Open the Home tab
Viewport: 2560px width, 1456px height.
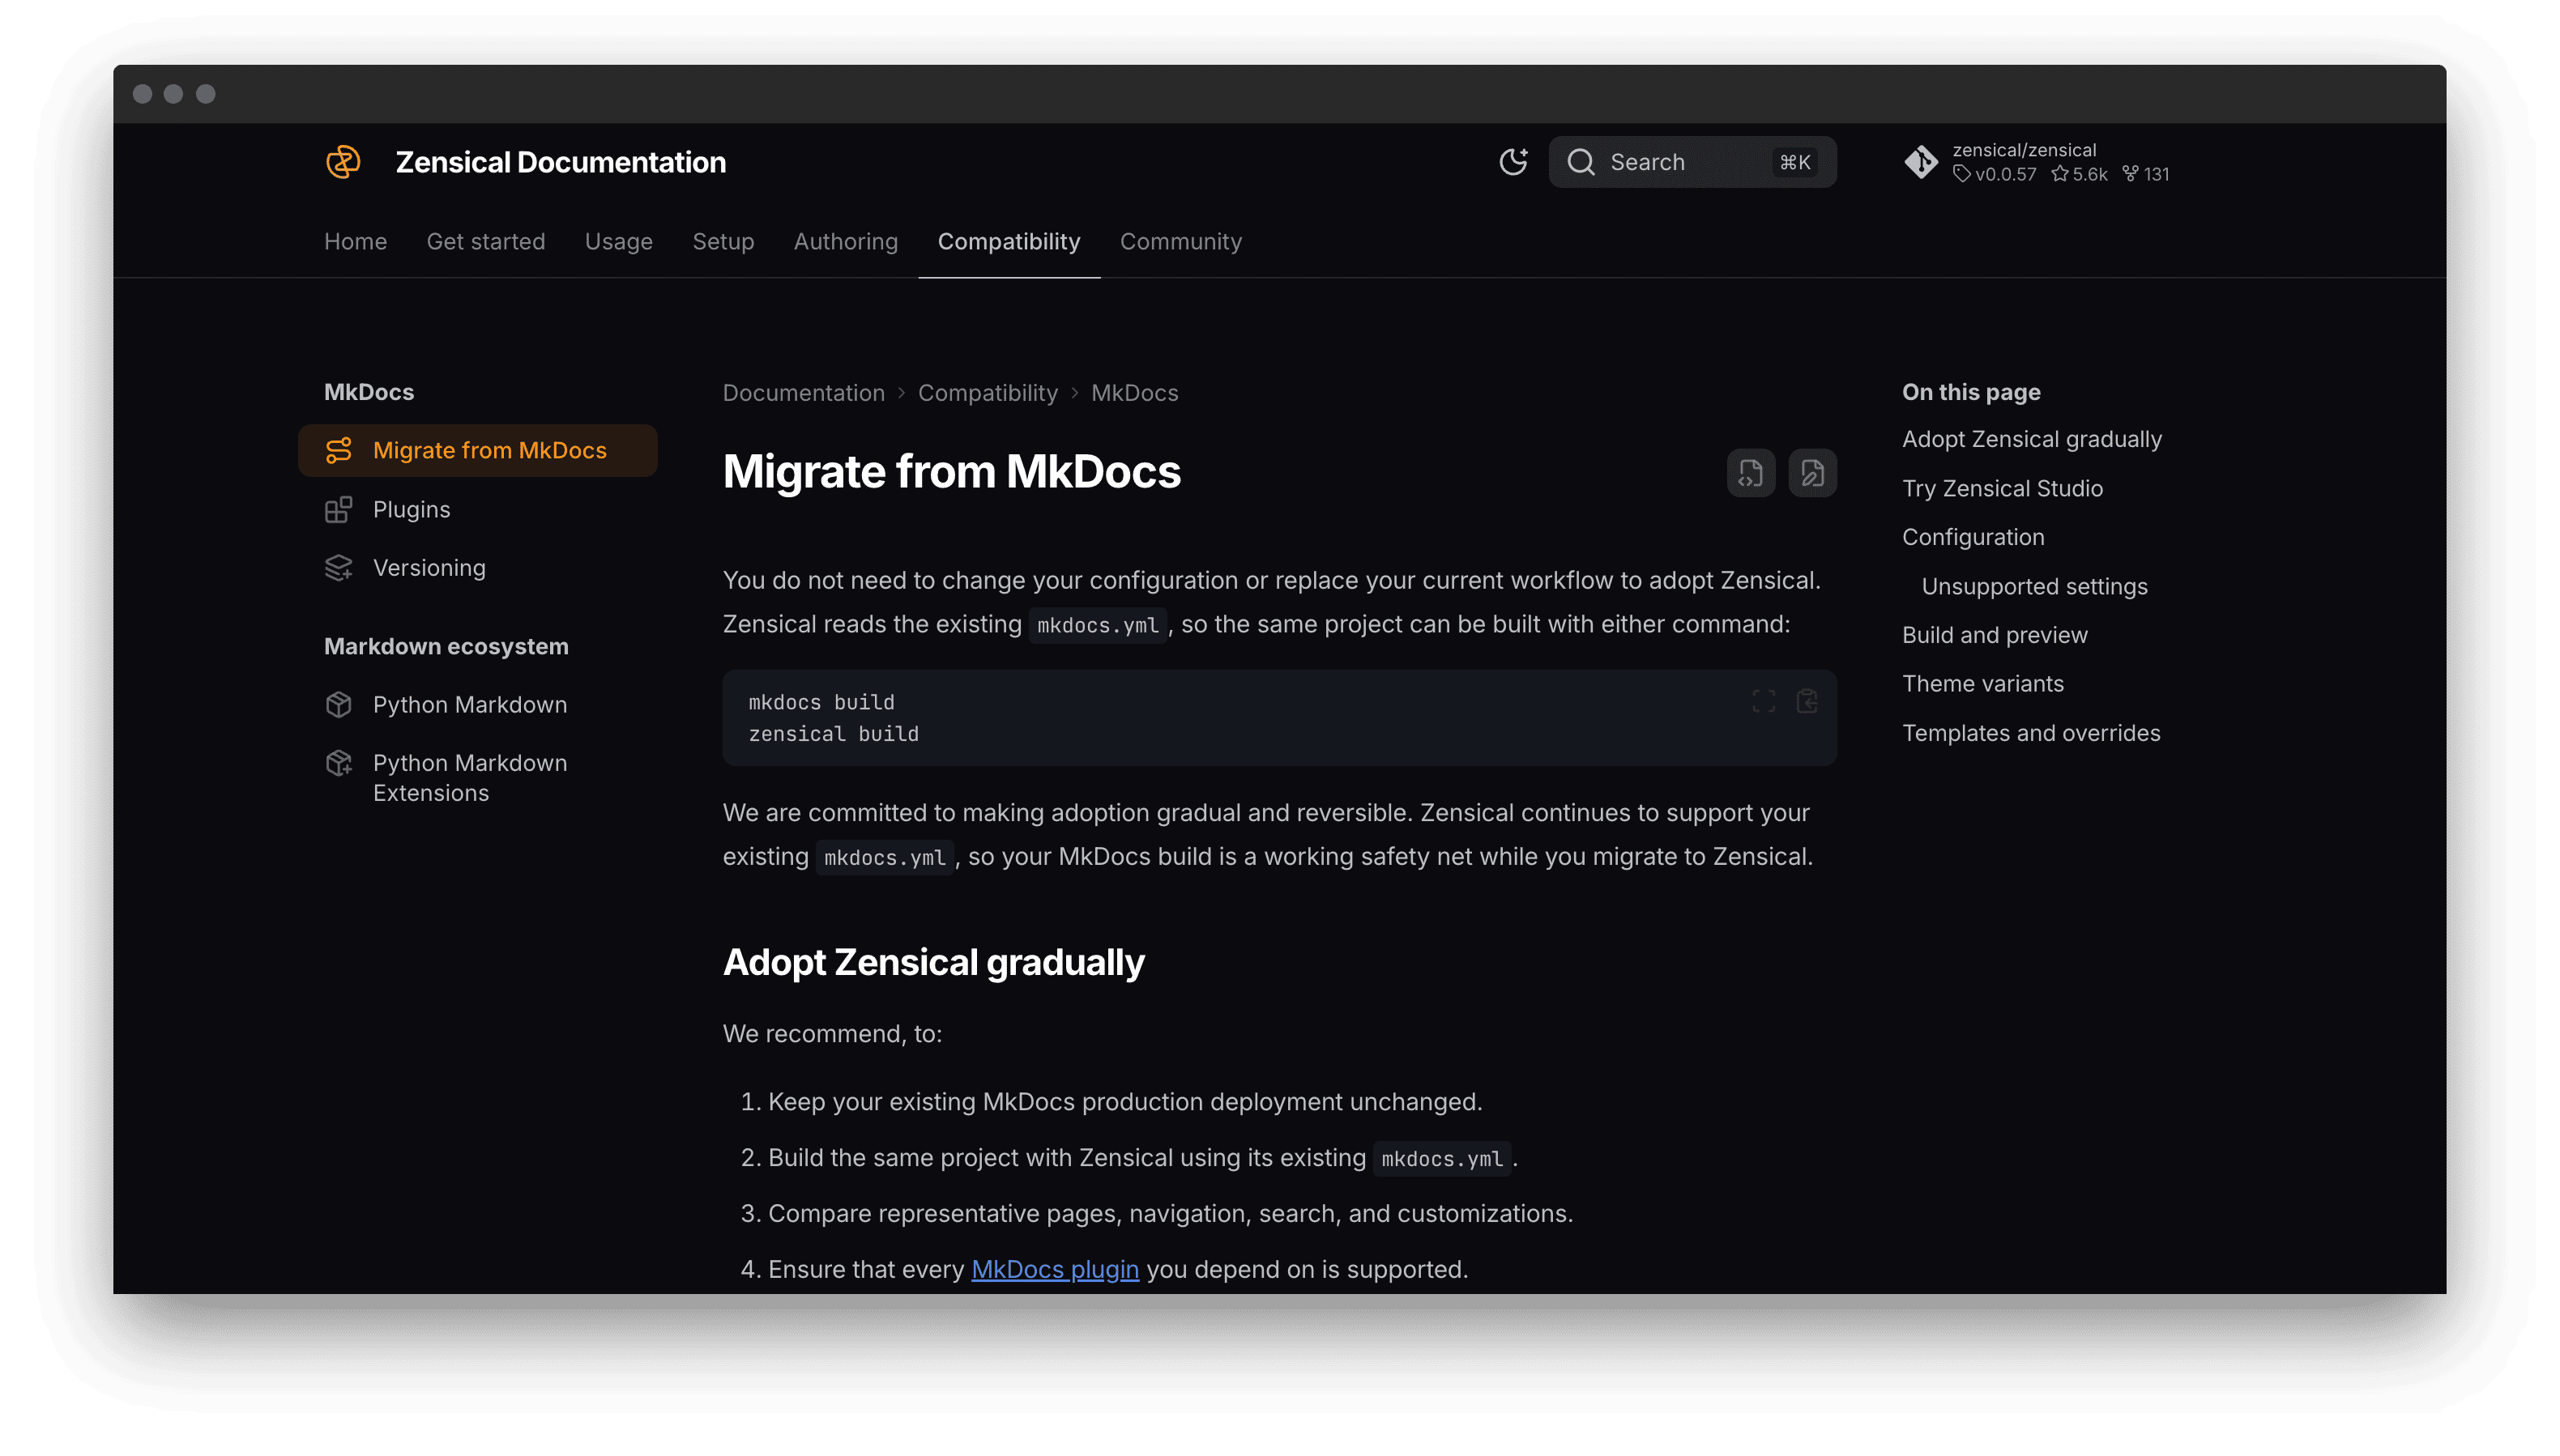[x=355, y=242]
